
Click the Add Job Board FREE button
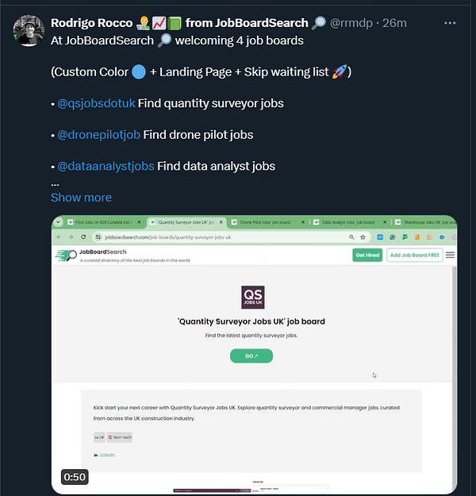[x=414, y=255]
